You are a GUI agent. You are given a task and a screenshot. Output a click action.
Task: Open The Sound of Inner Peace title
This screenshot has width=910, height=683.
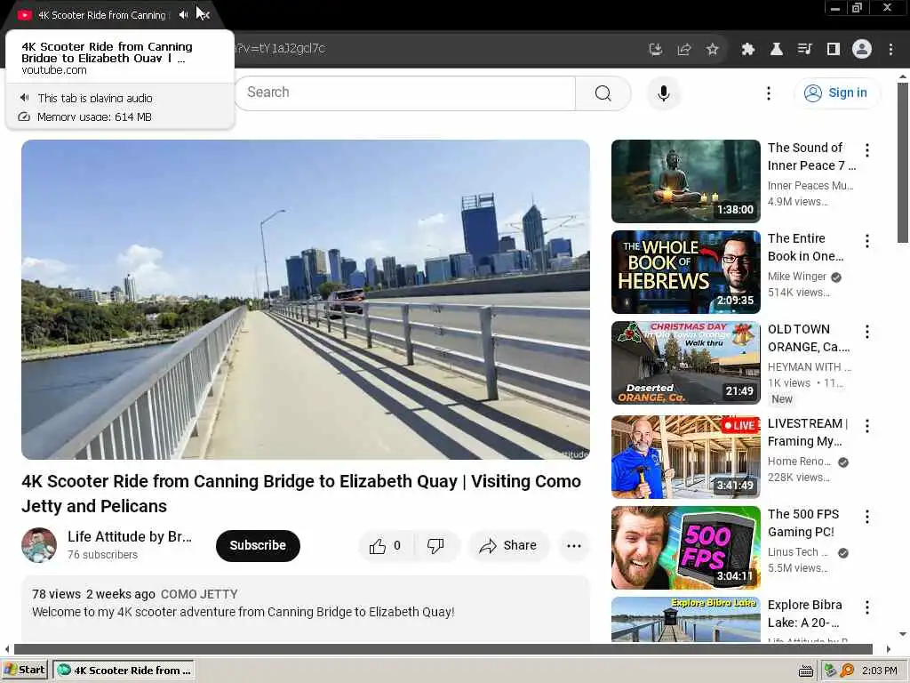click(x=811, y=157)
